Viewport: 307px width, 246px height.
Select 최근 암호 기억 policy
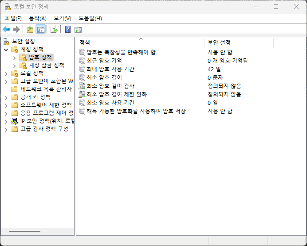pyautogui.click(x=104, y=61)
